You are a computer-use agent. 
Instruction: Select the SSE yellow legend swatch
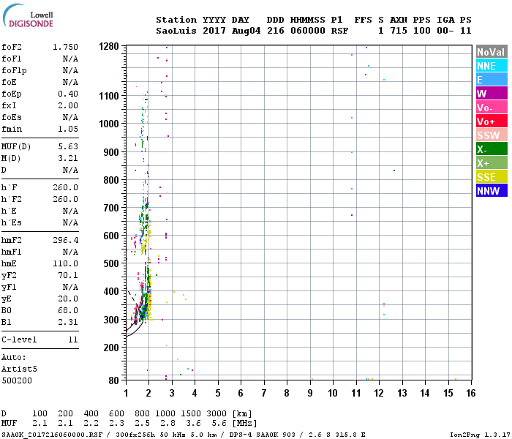pyautogui.click(x=492, y=177)
